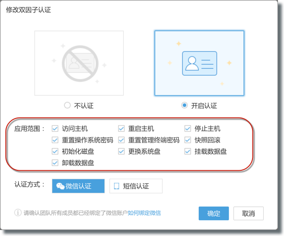Click the phone icon beside 短信认证
Screen dimensions: 284x236
click(x=116, y=186)
